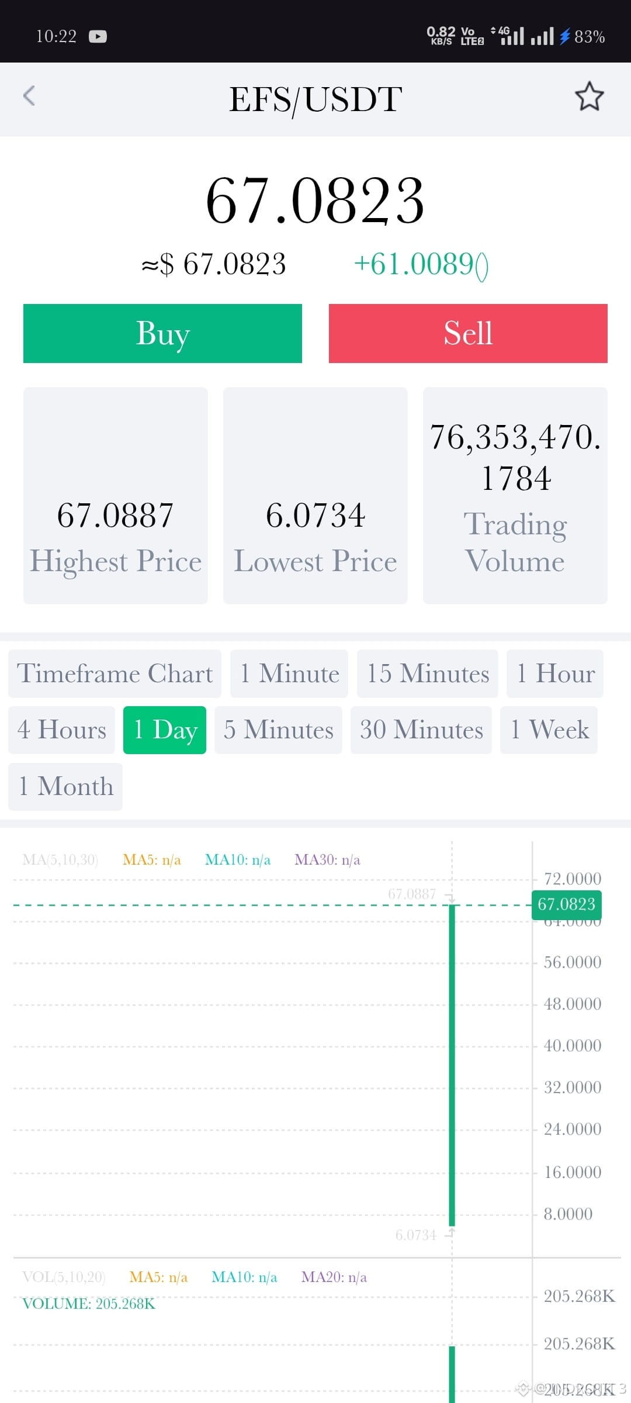Viewport: 631px width, 1403px height.
Task: Tap the VOLUME: 205.268K readout
Action: click(x=89, y=1304)
